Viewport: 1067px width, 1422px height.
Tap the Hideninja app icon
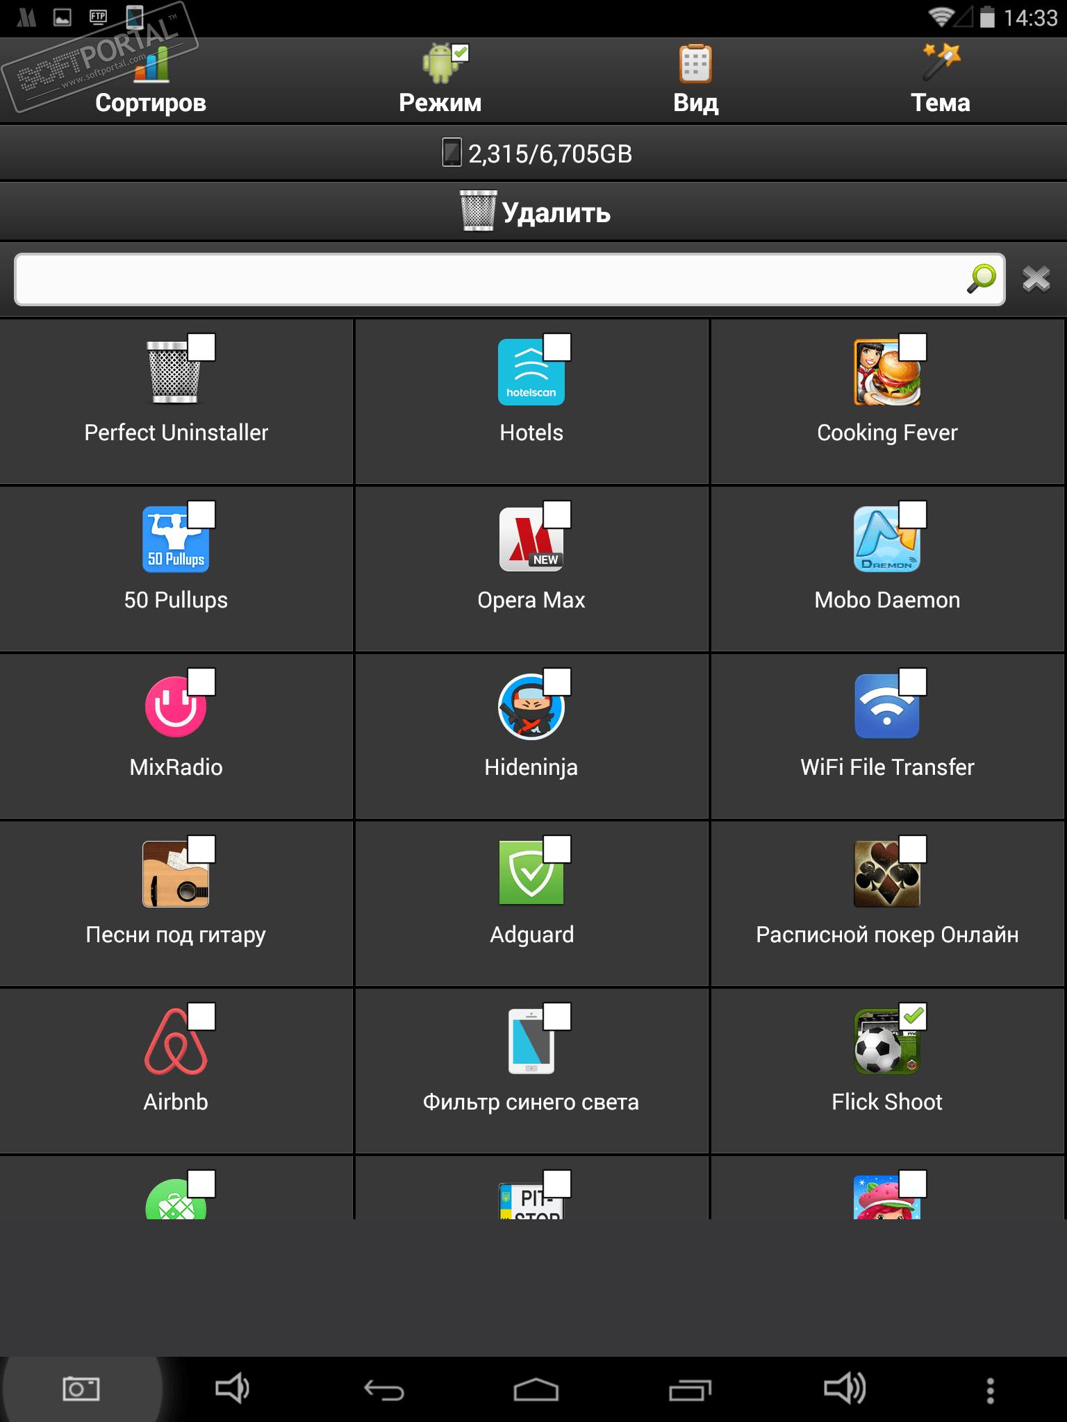531,707
